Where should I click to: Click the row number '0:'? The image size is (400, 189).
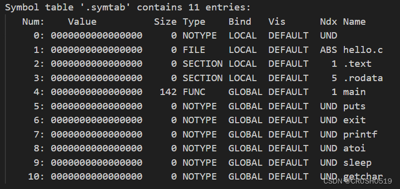click(x=39, y=36)
